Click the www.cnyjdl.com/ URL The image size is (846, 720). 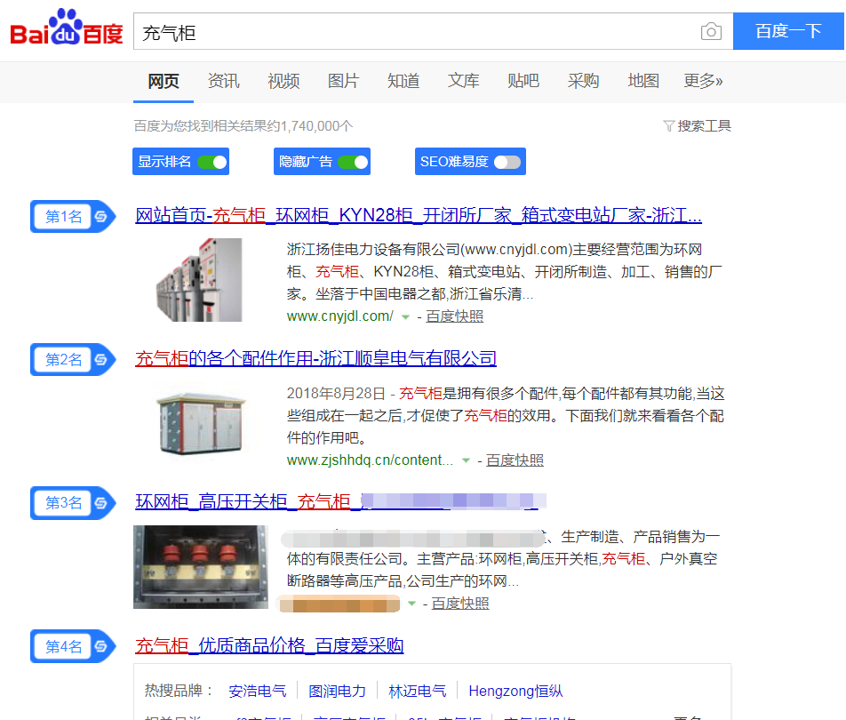[339, 316]
